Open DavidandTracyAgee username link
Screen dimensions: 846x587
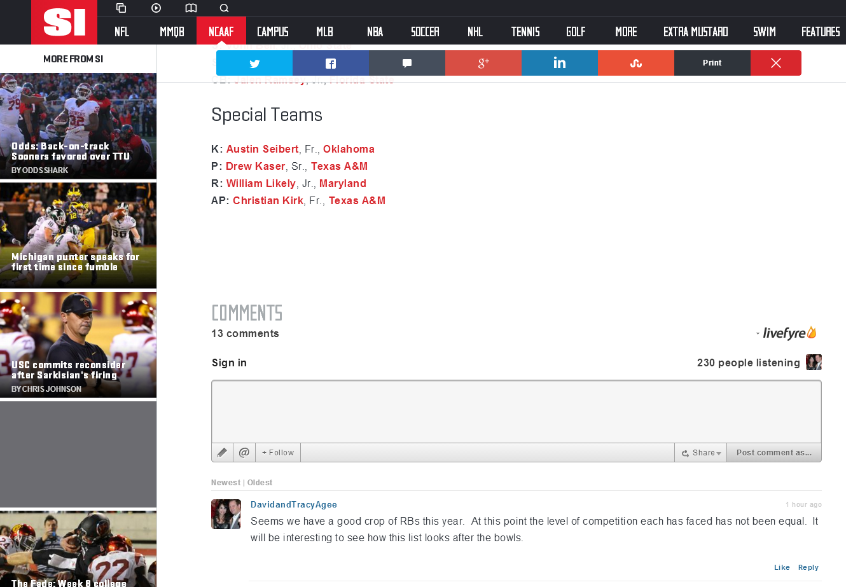tap(294, 504)
